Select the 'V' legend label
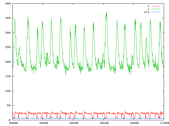This screenshot has width=169, height=126. (x=149, y=6)
